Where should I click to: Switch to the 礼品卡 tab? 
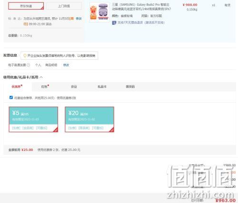point(102,86)
